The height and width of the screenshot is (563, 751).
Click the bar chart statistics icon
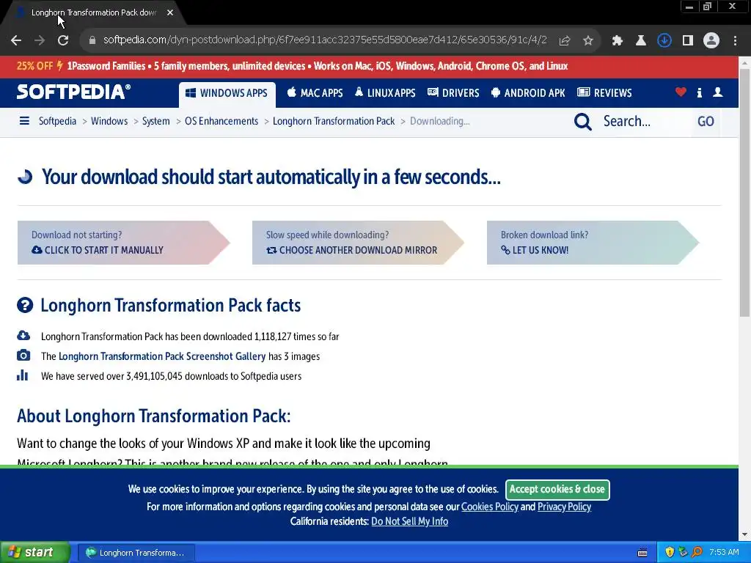click(x=23, y=375)
